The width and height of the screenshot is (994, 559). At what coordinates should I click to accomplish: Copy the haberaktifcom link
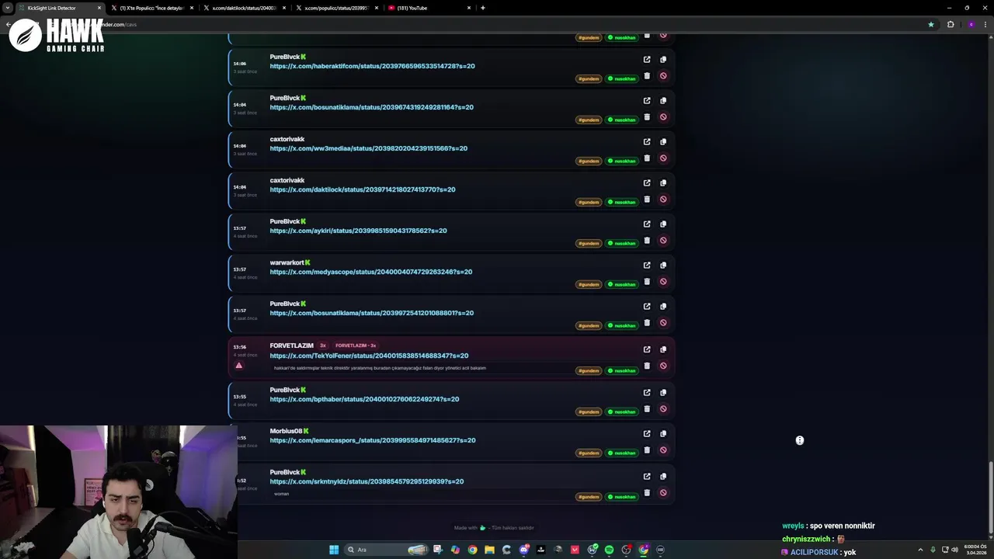coord(663,60)
